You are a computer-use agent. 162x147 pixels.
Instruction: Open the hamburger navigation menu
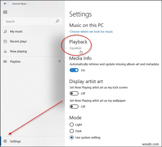5,12
